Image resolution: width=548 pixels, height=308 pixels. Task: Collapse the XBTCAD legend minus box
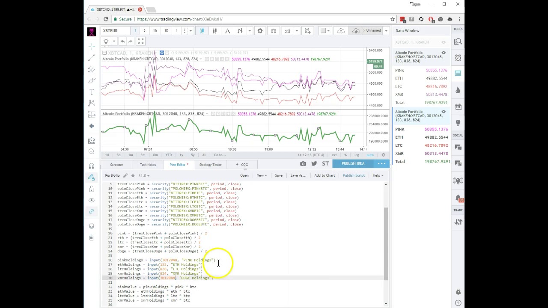[x=104, y=53]
